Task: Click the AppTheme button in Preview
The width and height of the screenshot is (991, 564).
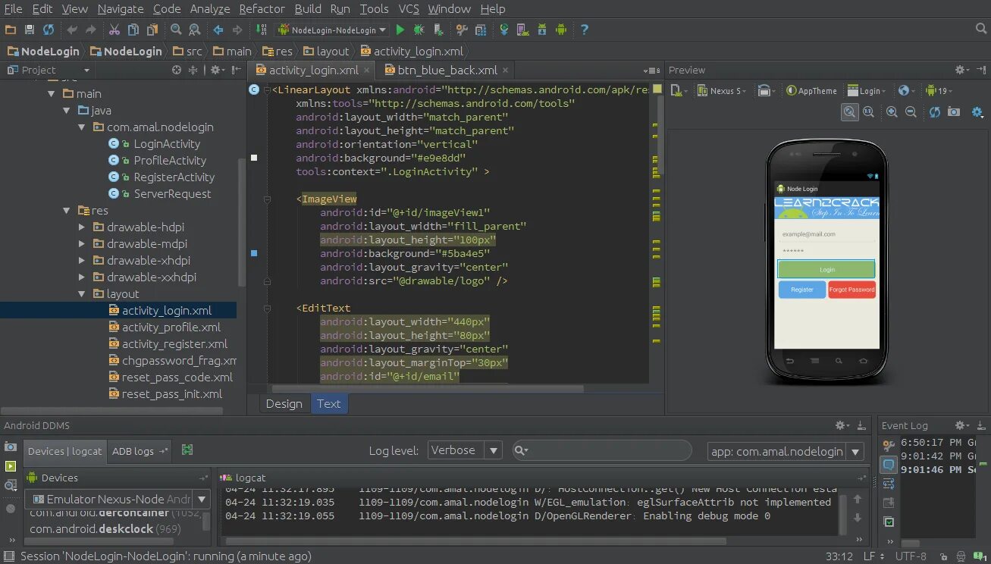Action: (x=811, y=91)
